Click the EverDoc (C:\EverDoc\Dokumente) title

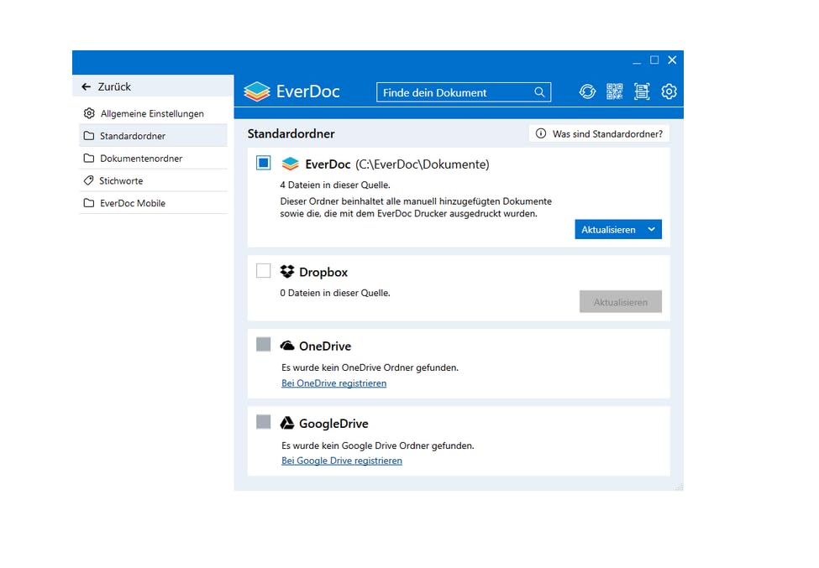coord(397,164)
